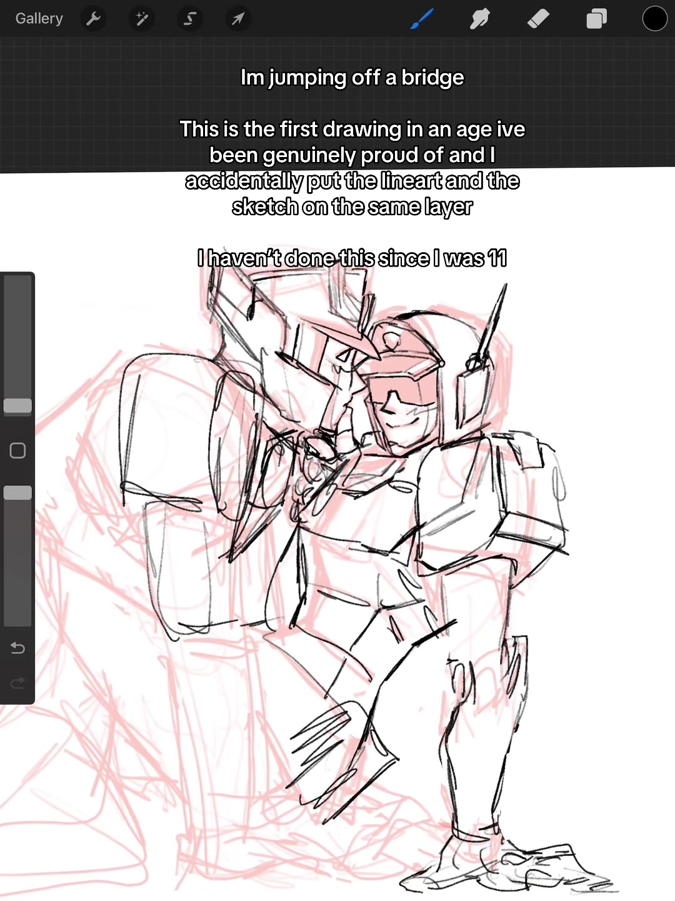Tap the square Modify button on sidebar
675x901 pixels.
pos(17,450)
